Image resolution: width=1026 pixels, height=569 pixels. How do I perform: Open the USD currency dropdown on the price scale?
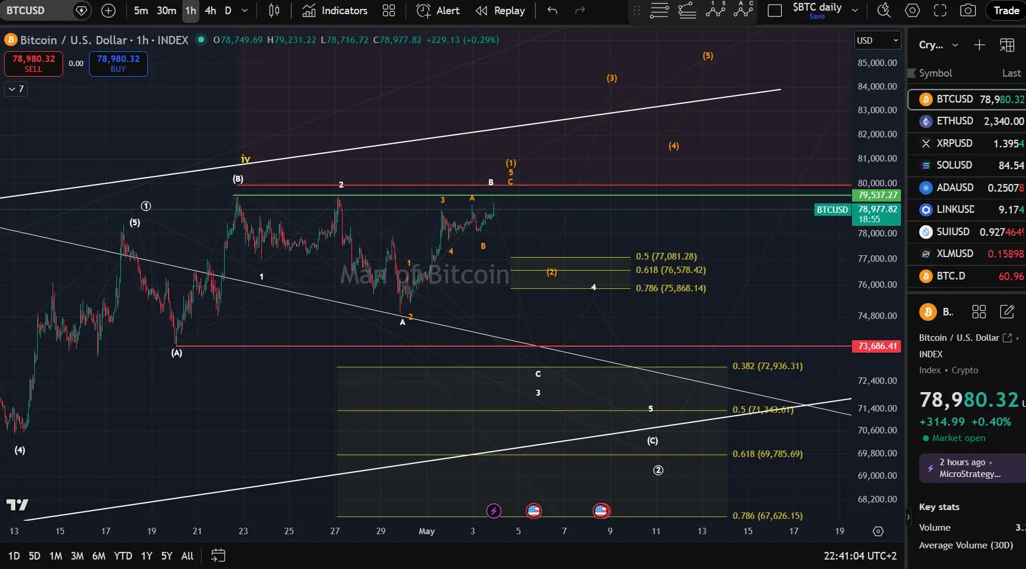click(878, 40)
